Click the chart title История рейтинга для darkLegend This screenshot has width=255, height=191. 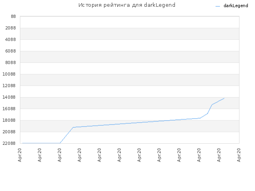pos(127,5)
